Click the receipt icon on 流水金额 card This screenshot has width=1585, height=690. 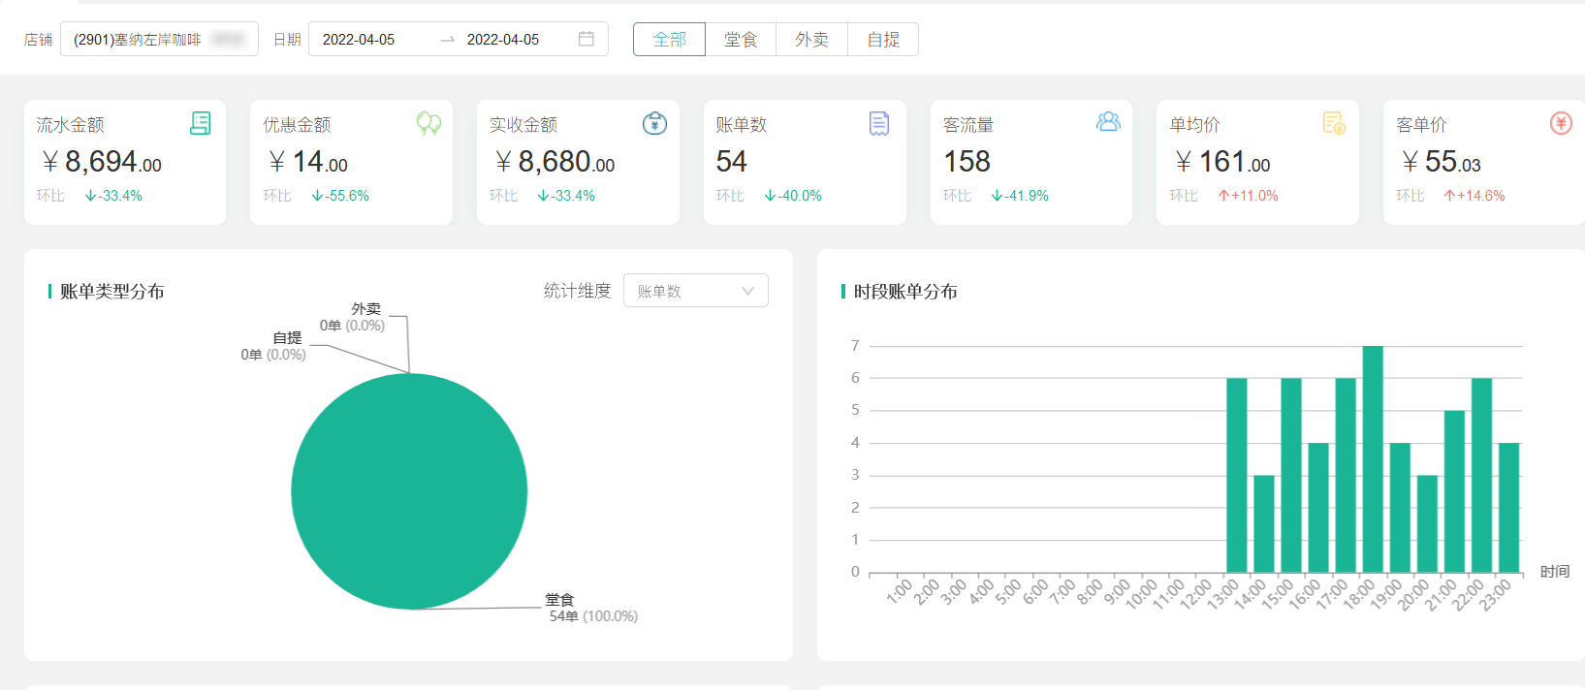(201, 123)
